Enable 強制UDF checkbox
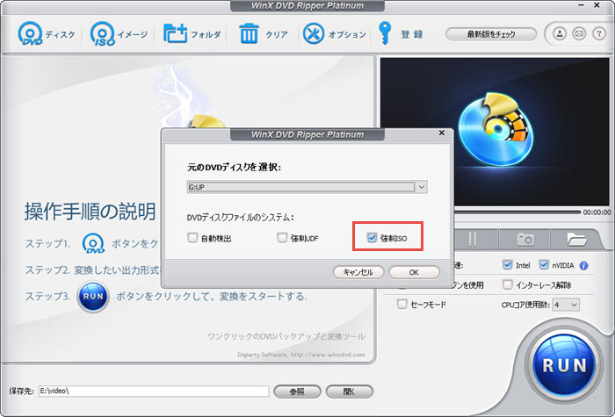Image resolution: width=615 pixels, height=417 pixels. pos(282,238)
